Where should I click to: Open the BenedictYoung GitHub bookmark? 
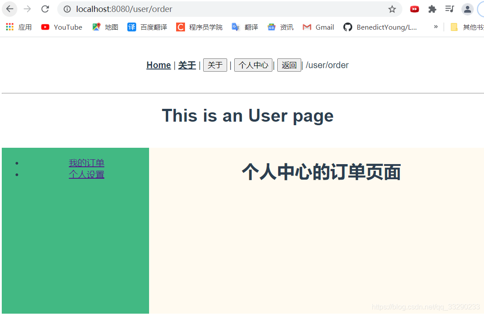coord(380,27)
